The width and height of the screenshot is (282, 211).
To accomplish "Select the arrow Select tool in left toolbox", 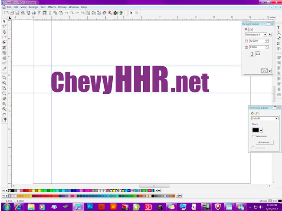I will (4, 21).
